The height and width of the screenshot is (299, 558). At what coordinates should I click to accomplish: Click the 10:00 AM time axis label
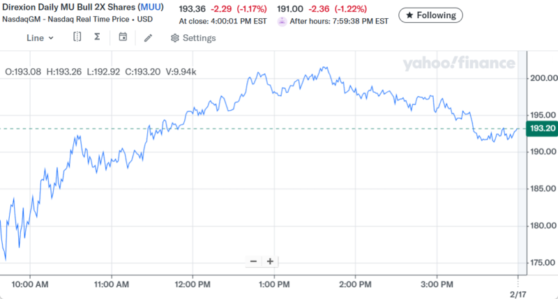tap(31, 284)
